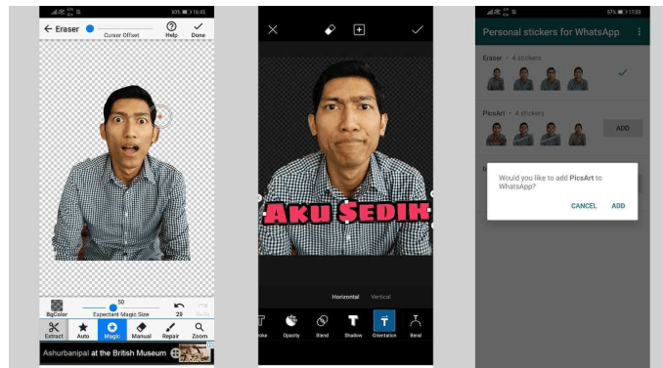The height and width of the screenshot is (368, 663).
Task: Open the Stroke text option
Action: click(x=263, y=326)
